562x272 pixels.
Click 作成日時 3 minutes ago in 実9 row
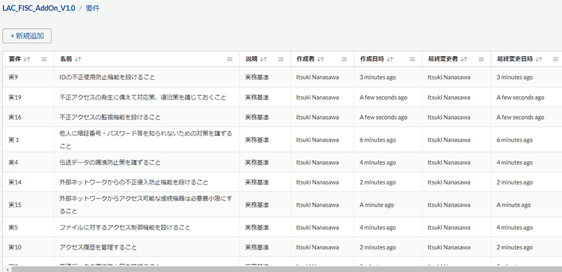(x=378, y=77)
